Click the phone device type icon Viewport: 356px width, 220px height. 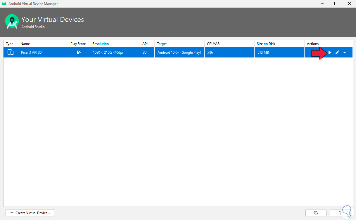point(11,53)
